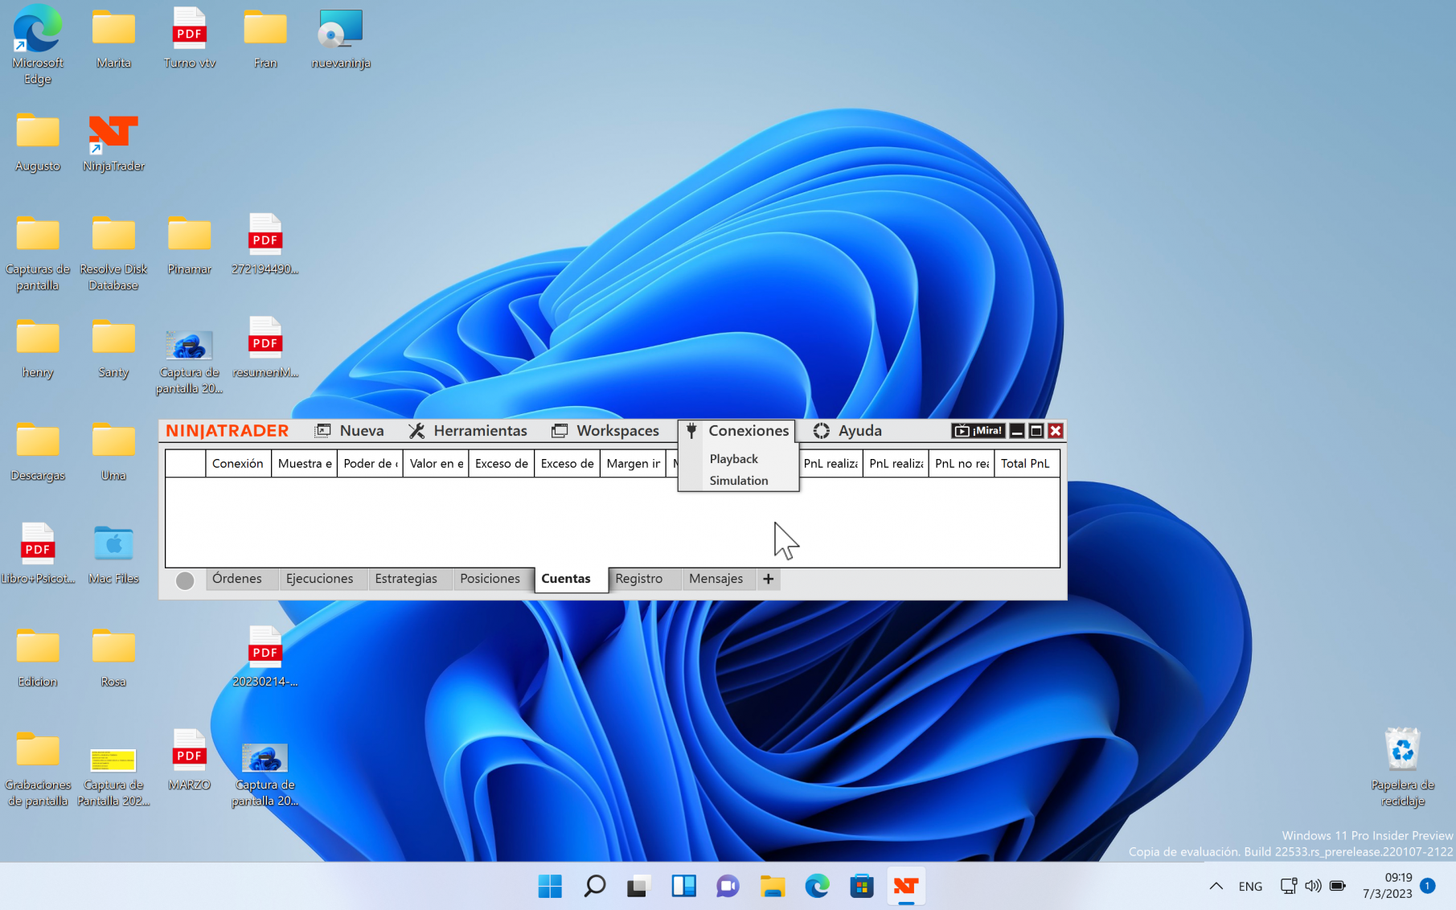The width and height of the screenshot is (1456, 910).
Task: Add a new tab with plus icon
Action: 768,579
